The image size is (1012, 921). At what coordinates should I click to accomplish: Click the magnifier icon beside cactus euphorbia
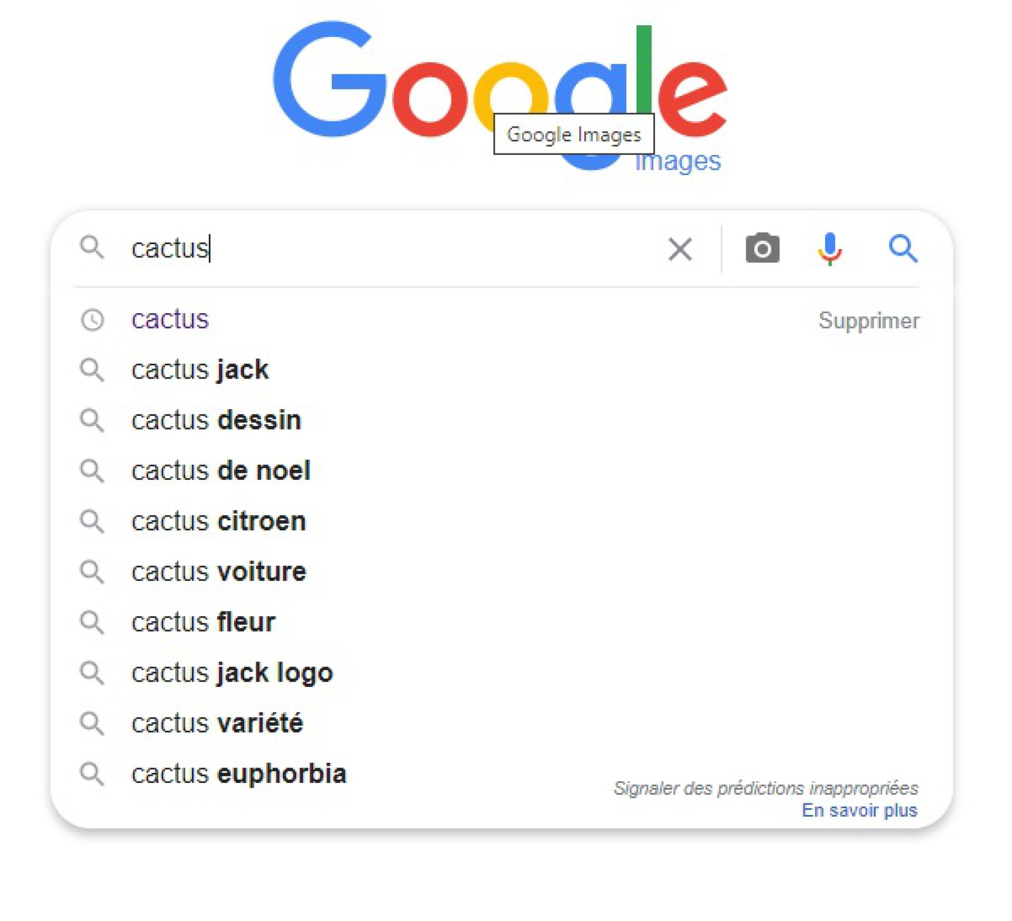(x=92, y=773)
